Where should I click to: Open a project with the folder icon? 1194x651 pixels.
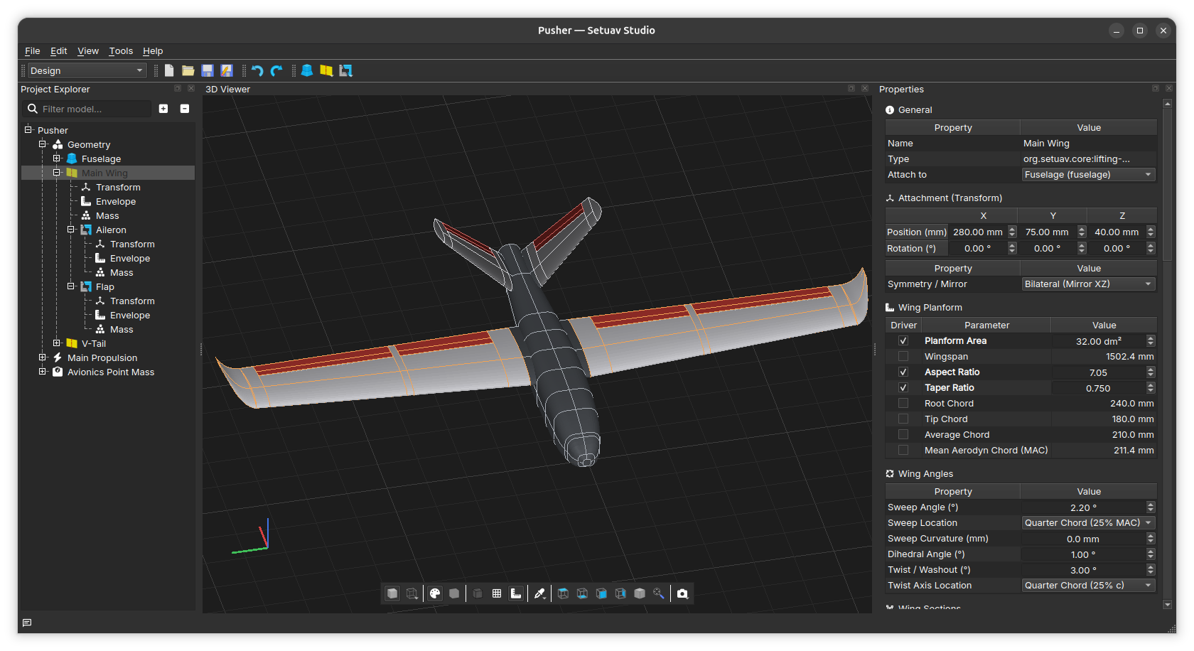coord(188,70)
